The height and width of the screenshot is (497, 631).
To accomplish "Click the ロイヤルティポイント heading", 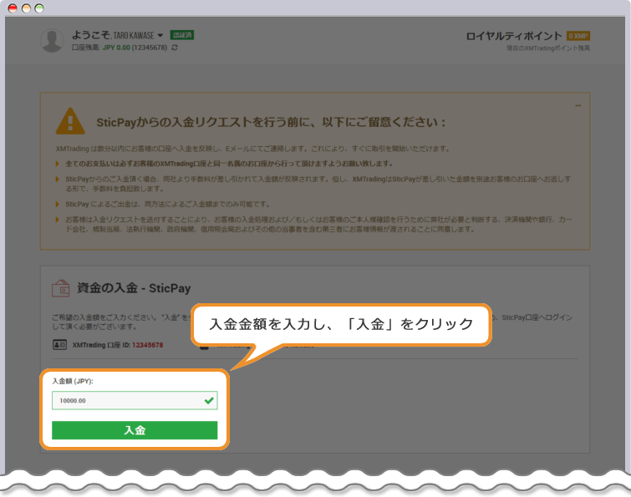I will 513,36.
